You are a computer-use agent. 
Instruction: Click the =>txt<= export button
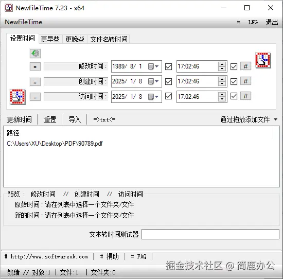click(104, 119)
